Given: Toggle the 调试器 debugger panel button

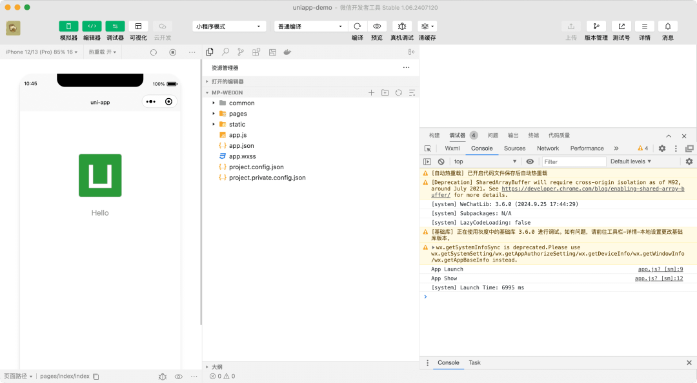Looking at the screenshot, I should point(115,26).
